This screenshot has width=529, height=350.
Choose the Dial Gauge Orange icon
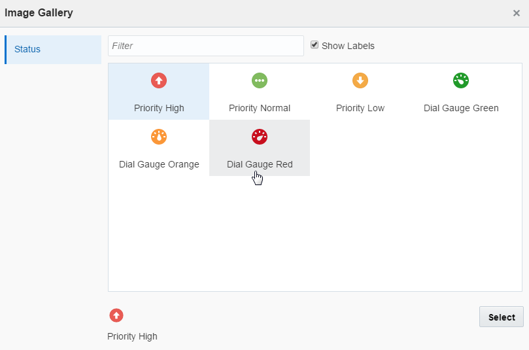(x=159, y=137)
